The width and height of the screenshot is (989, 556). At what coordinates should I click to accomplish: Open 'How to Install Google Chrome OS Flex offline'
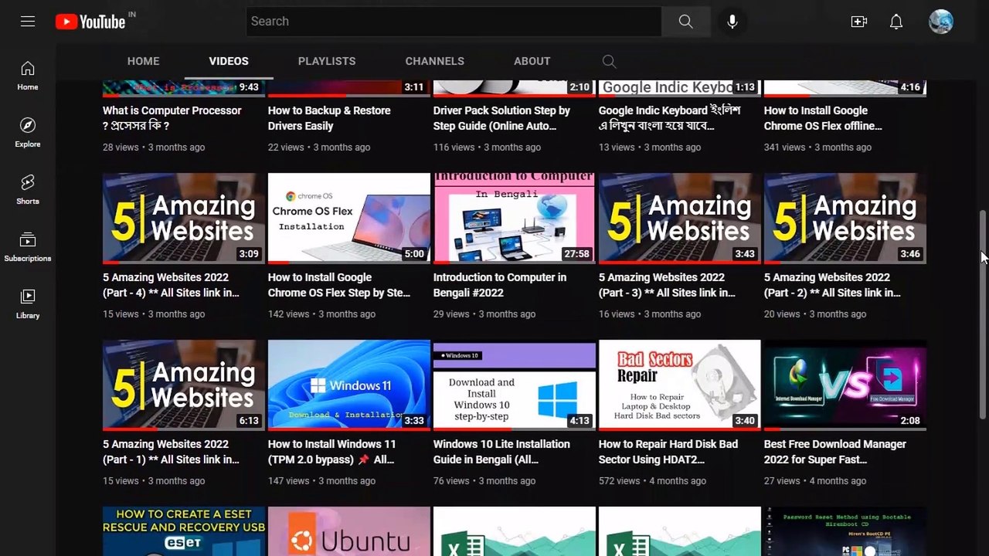point(823,118)
